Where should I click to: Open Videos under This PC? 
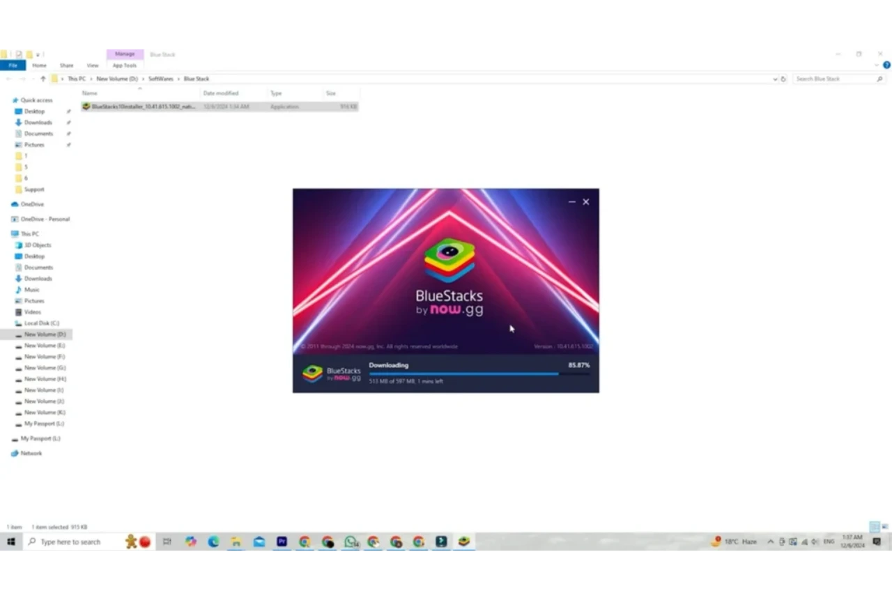(x=33, y=312)
